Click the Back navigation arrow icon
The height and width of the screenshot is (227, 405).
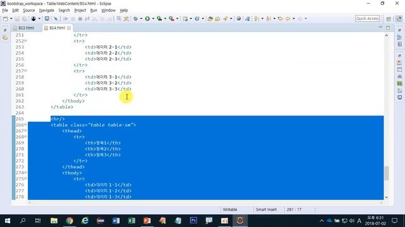point(288,18)
